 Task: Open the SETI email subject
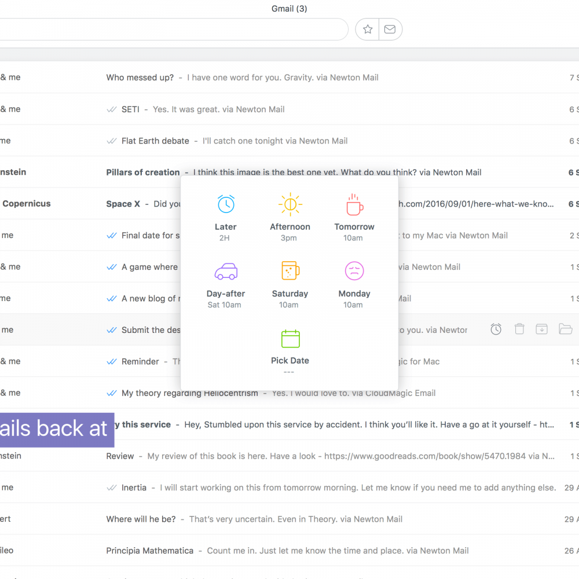coord(130,109)
